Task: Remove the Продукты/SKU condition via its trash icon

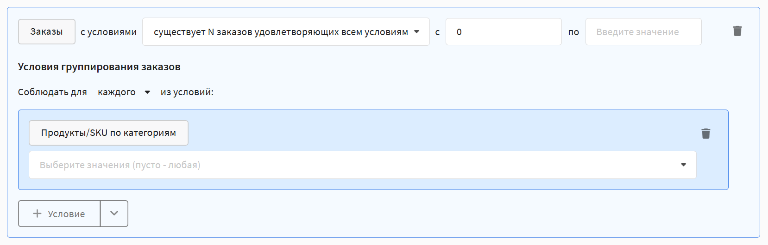Action: 705,134
